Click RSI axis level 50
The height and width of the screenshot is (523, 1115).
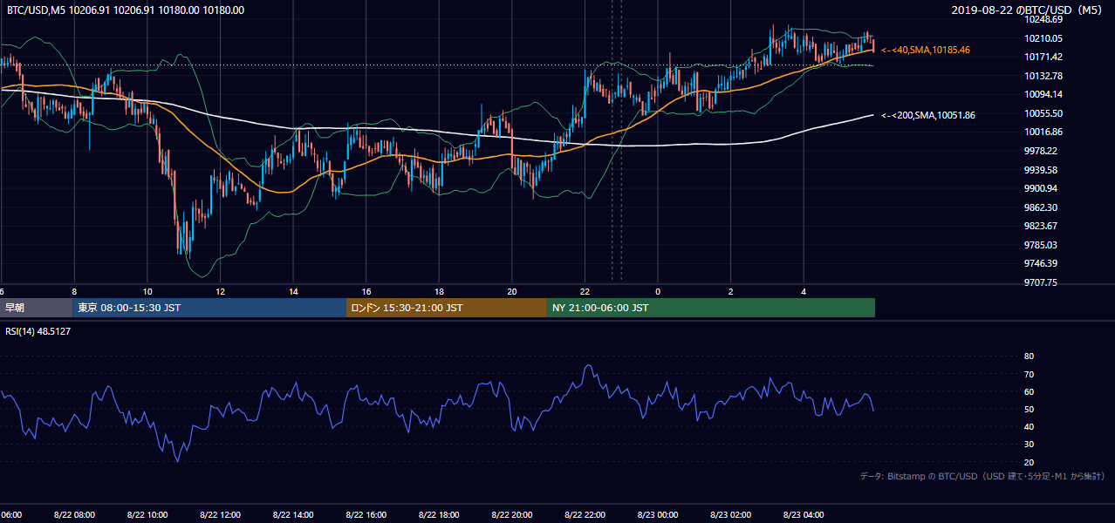click(1029, 409)
